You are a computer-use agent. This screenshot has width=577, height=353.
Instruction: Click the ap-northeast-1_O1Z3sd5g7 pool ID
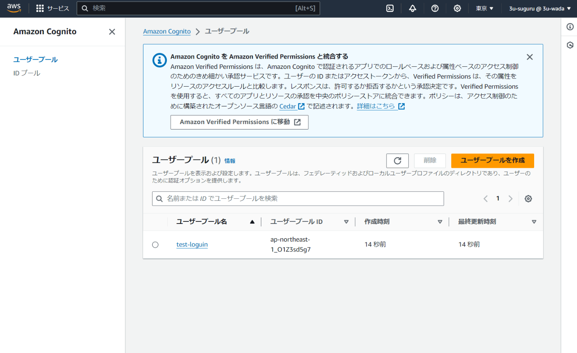click(291, 245)
